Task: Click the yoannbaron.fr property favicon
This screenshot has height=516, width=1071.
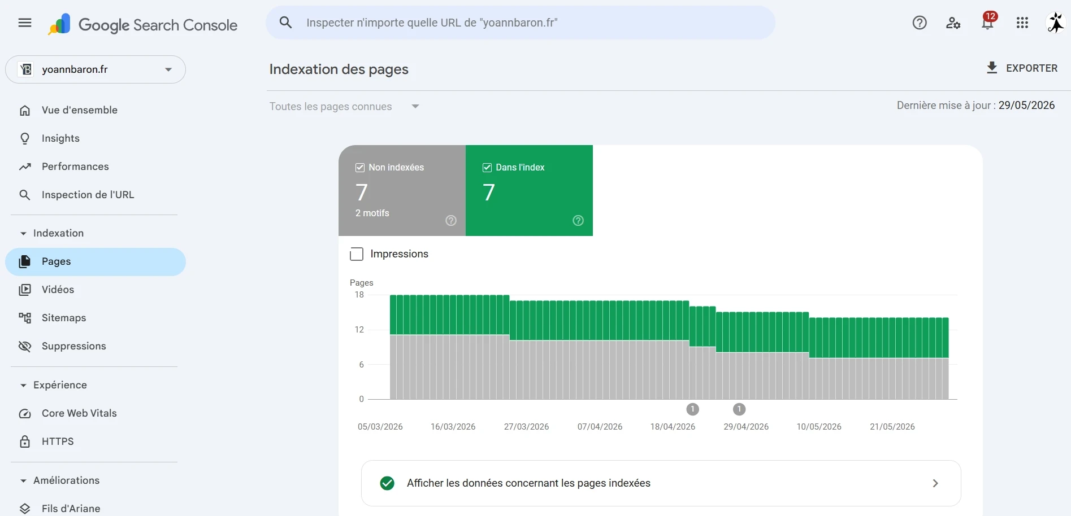Action: click(x=26, y=69)
